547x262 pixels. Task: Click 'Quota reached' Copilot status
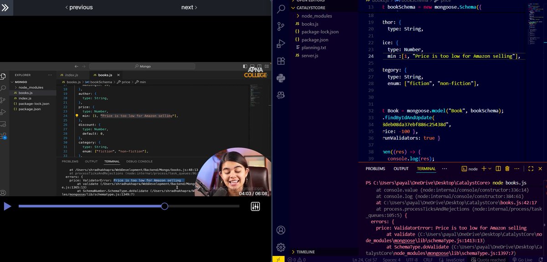pyautogui.click(x=487, y=260)
